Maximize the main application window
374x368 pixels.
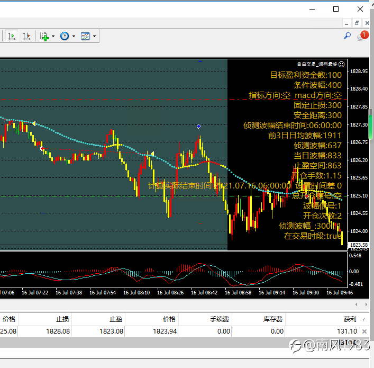point(336,9)
